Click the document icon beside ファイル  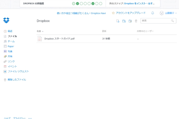5,36
